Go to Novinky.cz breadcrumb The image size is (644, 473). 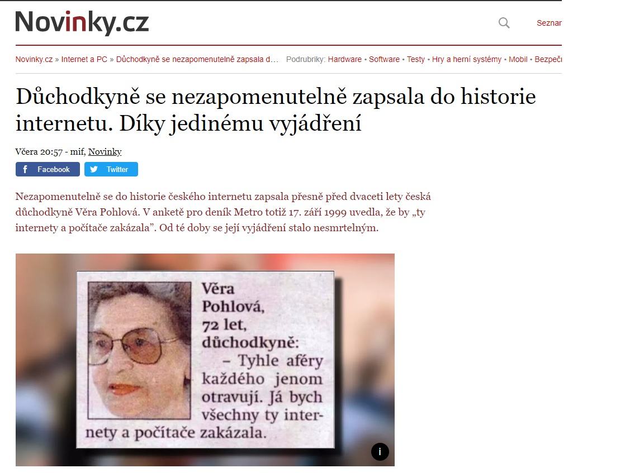[x=34, y=60]
